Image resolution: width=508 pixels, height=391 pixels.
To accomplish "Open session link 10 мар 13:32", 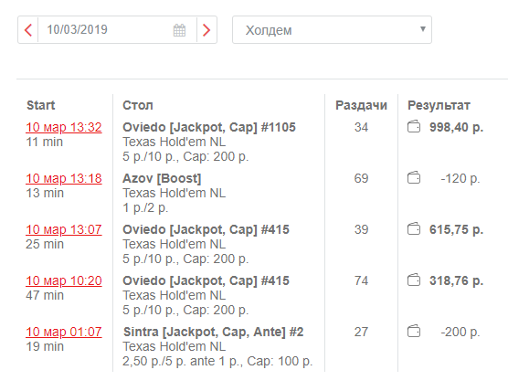I will (64, 127).
